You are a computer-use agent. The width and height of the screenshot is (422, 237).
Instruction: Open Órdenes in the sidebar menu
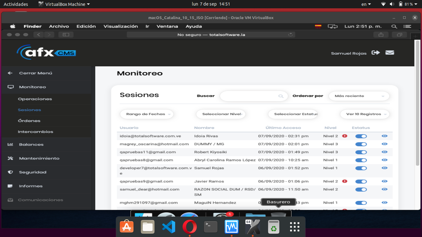tap(29, 121)
